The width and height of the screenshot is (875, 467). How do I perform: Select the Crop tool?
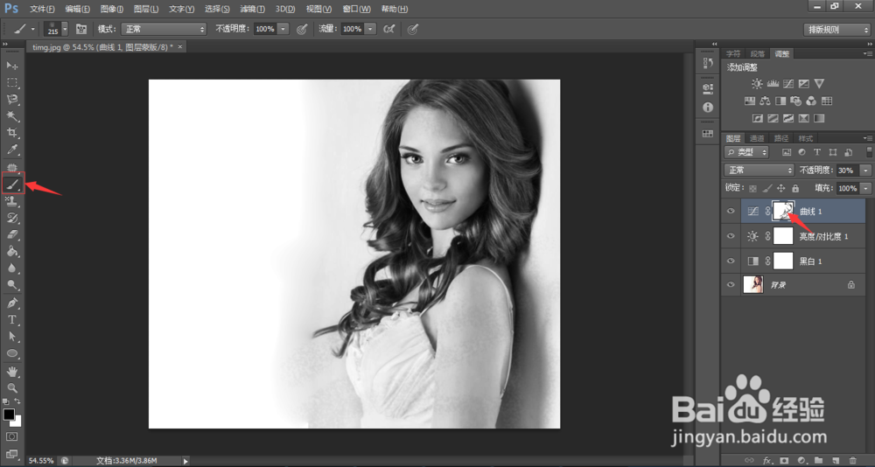pyautogui.click(x=12, y=133)
